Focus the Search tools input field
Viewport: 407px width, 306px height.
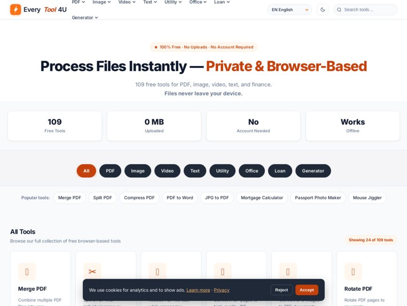pyautogui.click(x=366, y=9)
